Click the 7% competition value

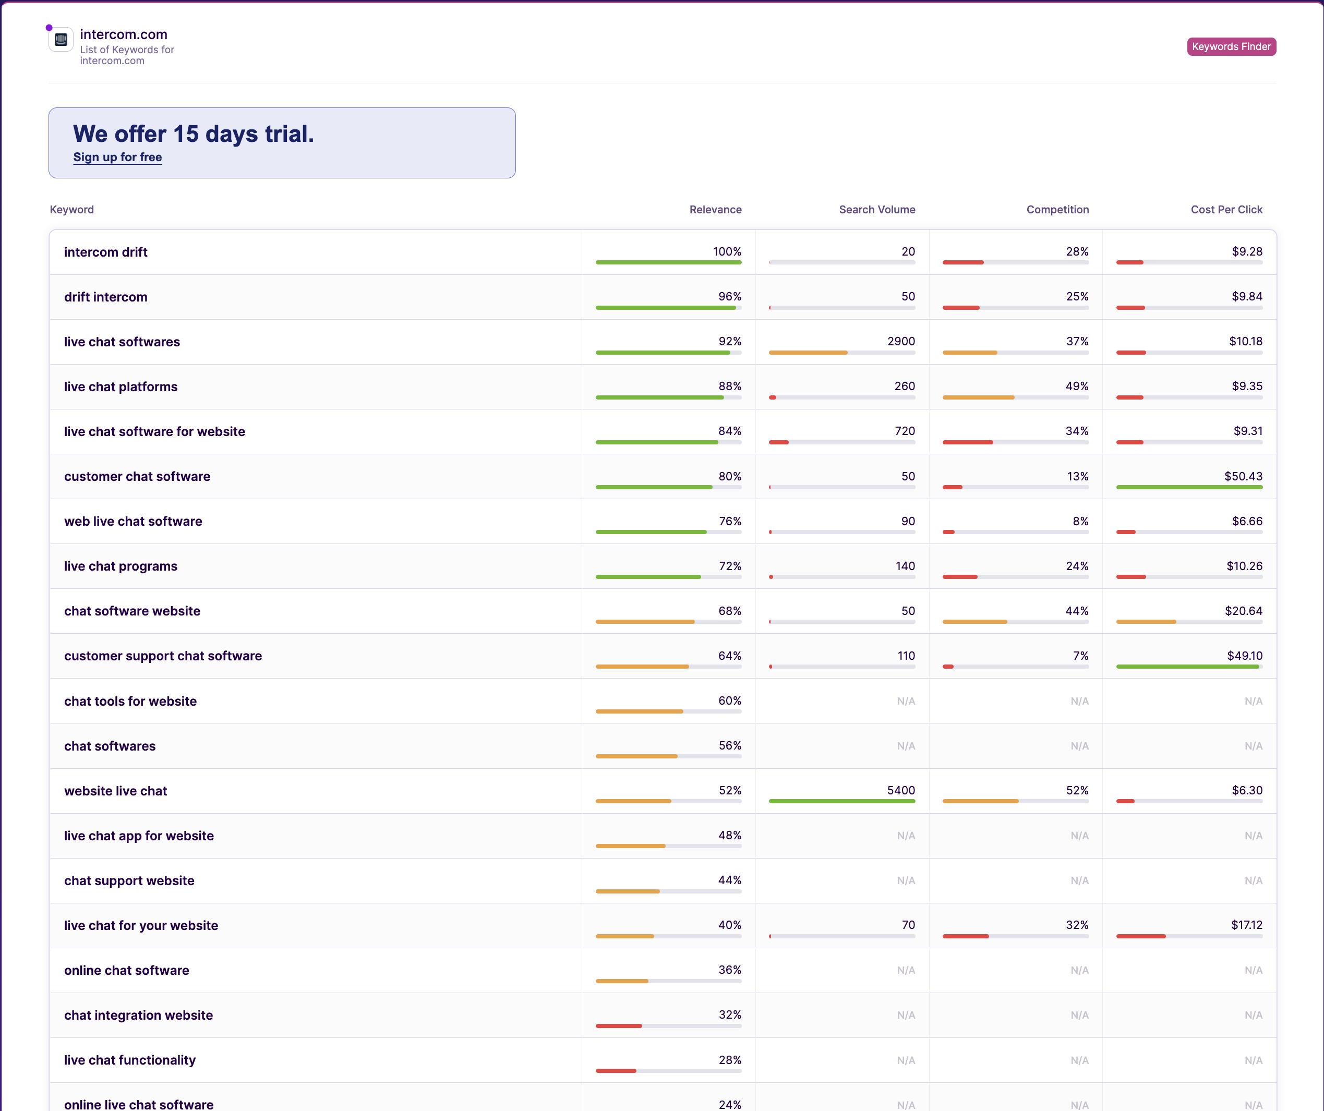click(x=1080, y=656)
